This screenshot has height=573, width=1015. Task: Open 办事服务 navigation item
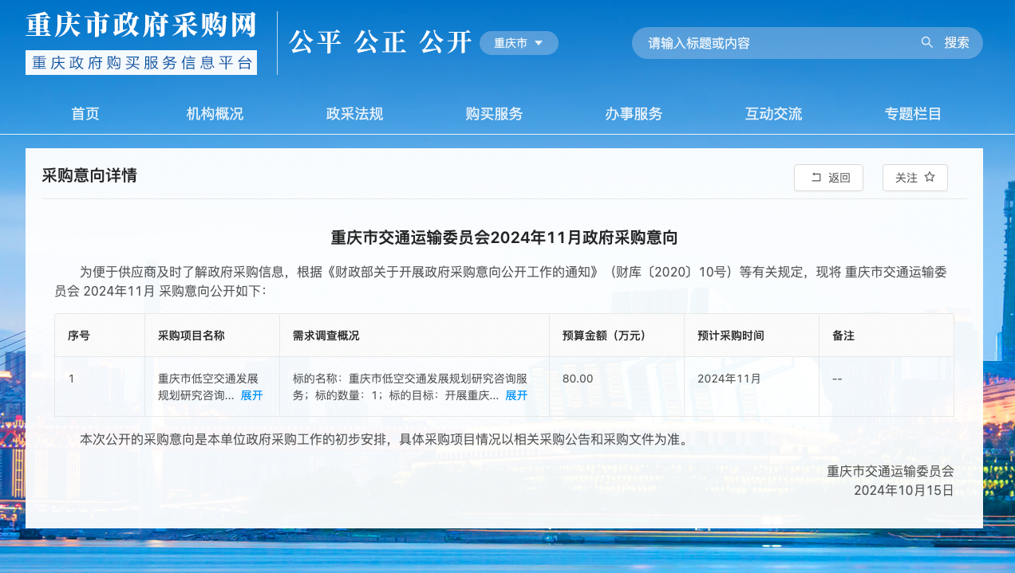point(634,114)
